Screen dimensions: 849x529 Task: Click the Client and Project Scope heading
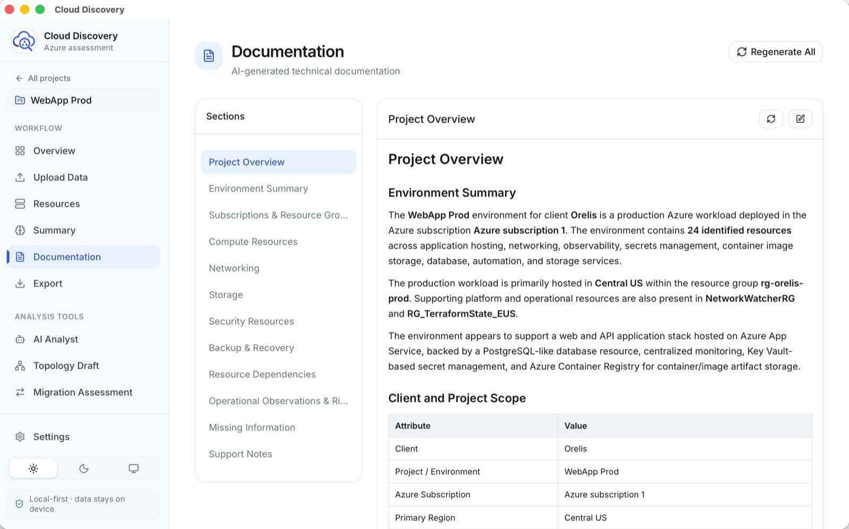click(x=457, y=398)
